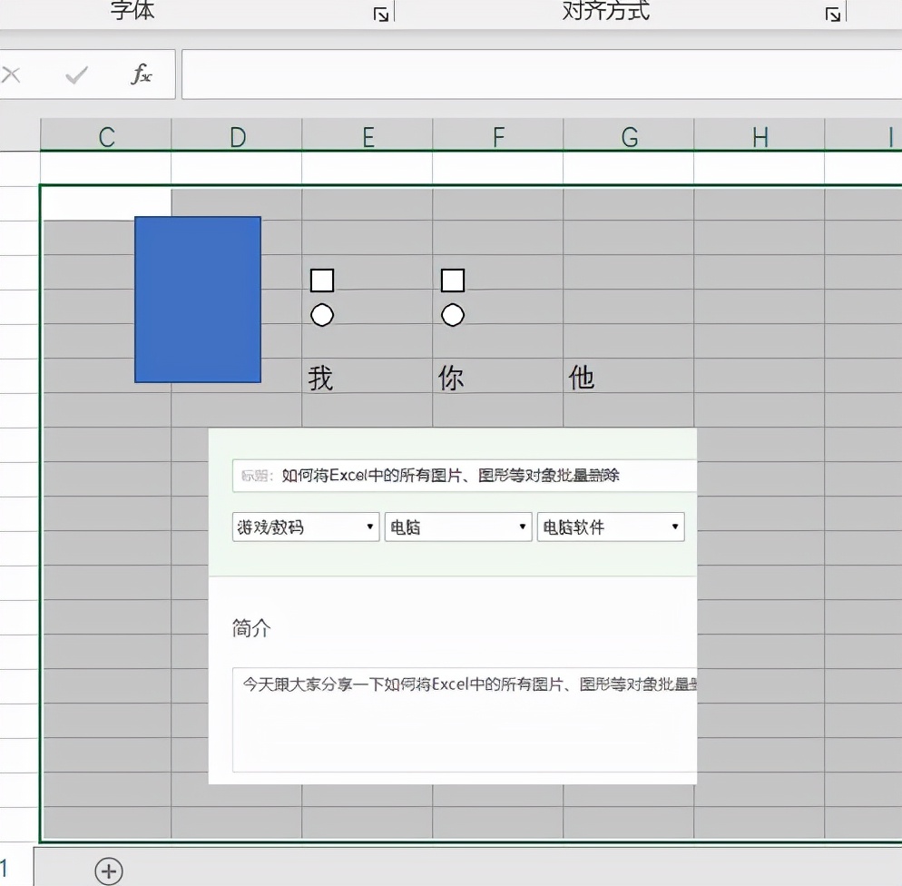
Task: Select the blue rectangle shape
Action: click(198, 300)
